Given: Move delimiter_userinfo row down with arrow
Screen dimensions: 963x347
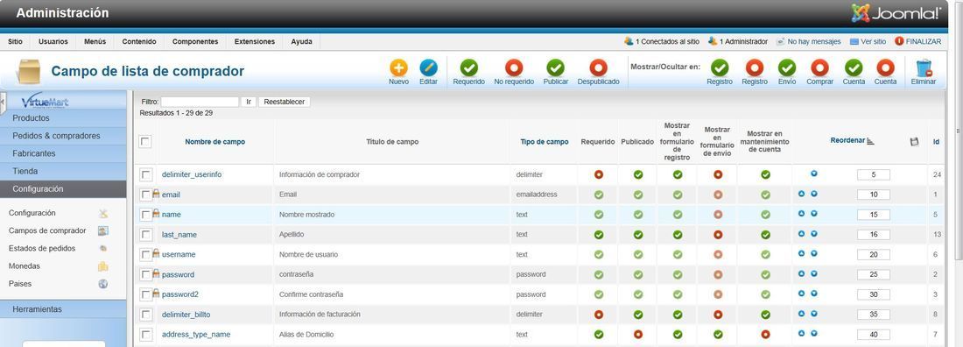Looking at the screenshot, I should click(x=814, y=173).
